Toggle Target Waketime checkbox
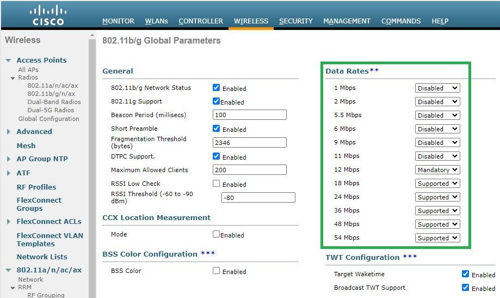Screen dimensions: 500x298 pyautogui.click(x=465, y=273)
